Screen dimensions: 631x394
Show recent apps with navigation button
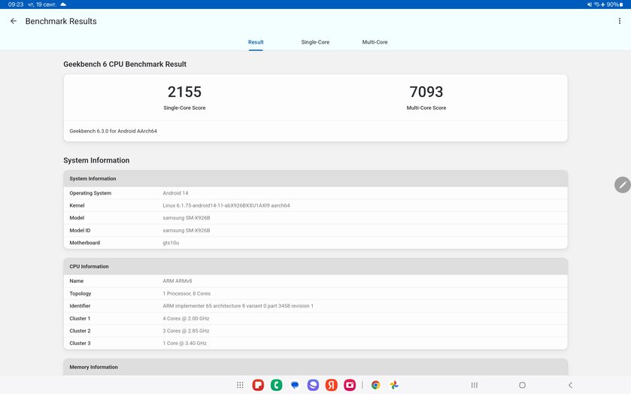[475, 385]
